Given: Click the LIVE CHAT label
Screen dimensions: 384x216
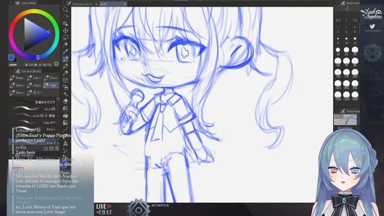Looking at the screenshot, I should click(x=104, y=209).
